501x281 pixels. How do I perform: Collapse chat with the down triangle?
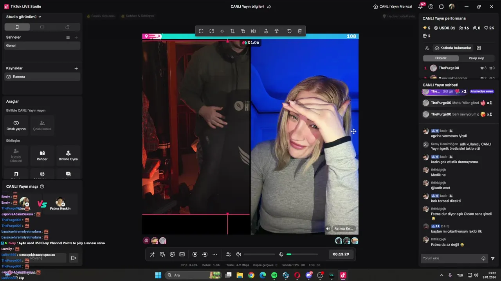(x=493, y=258)
